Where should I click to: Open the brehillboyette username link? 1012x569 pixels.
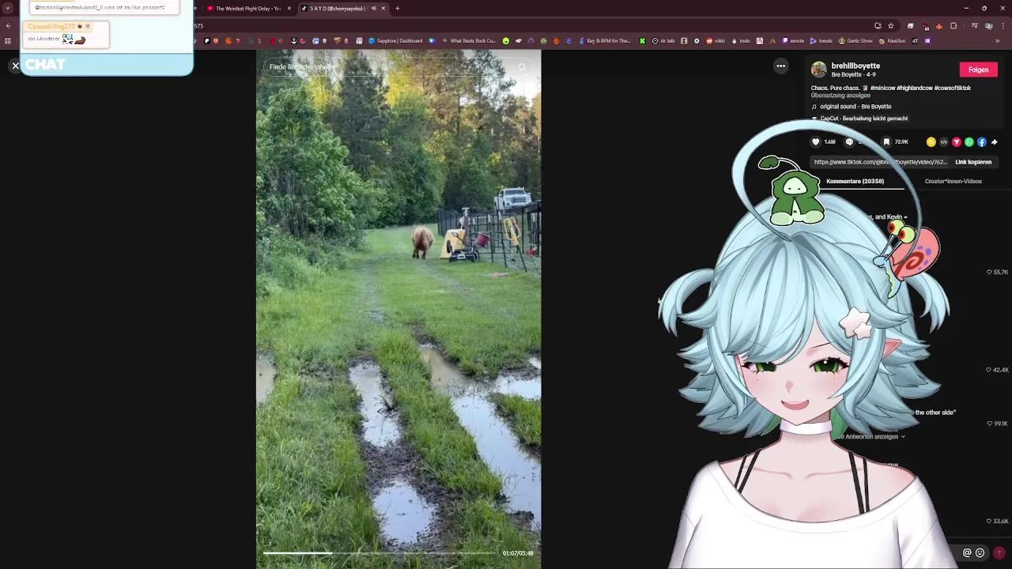[855, 66]
